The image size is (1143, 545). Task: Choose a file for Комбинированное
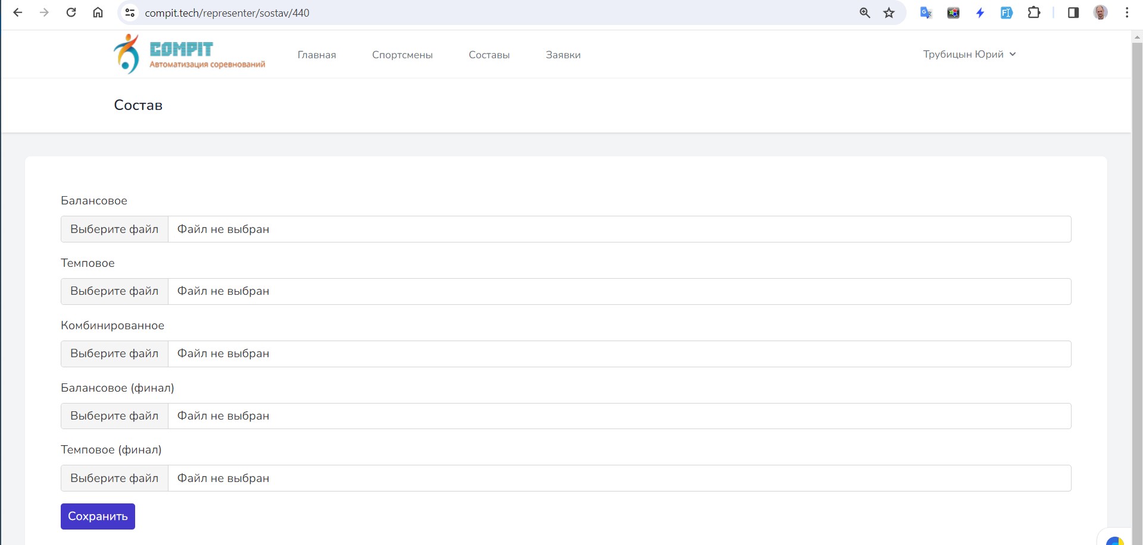pyautogui.click(x=114, y=354)
